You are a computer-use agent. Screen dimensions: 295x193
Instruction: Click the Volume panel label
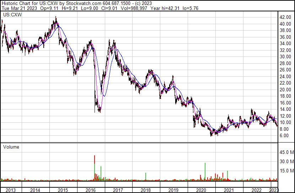11,147
